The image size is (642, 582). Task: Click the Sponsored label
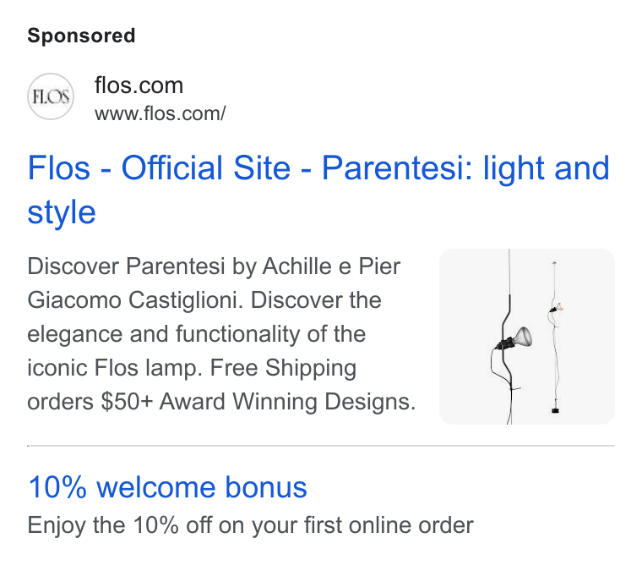click(81, 36)
